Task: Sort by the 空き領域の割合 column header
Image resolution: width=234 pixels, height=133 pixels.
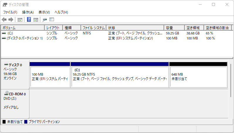Action: [x=218, y=28]
